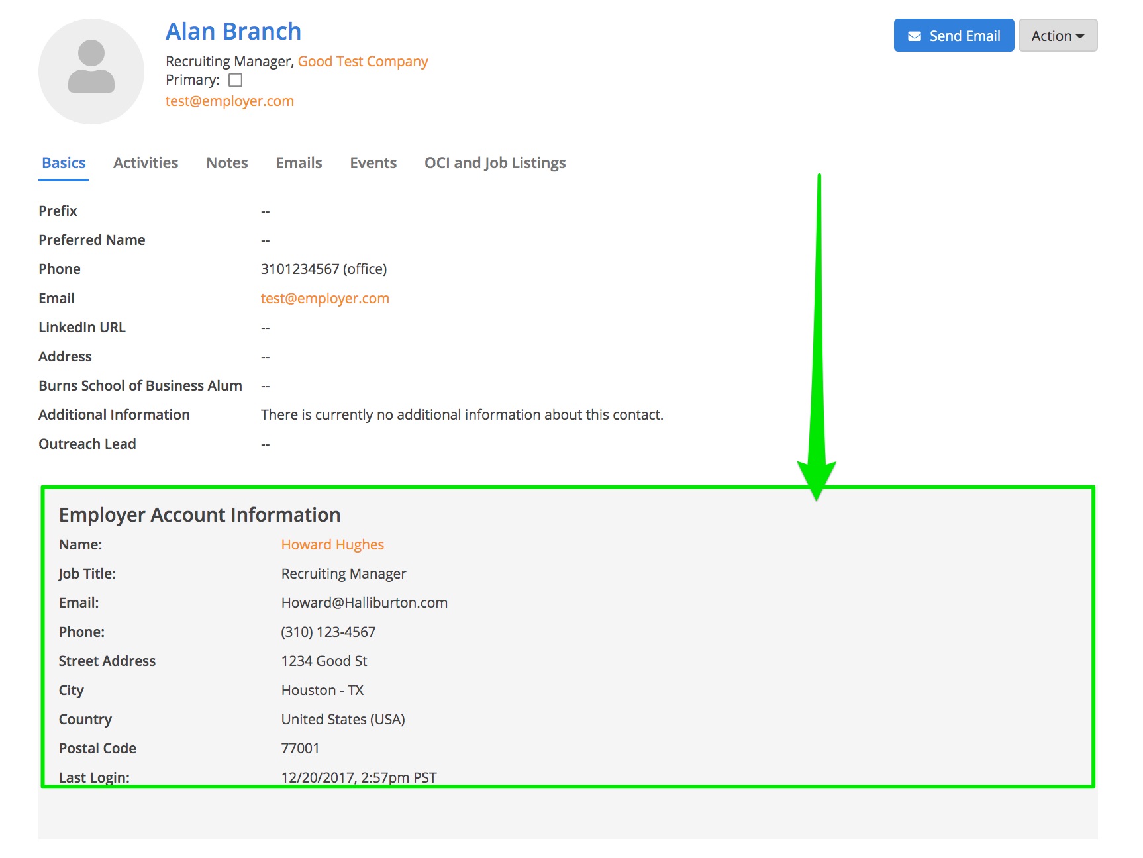
Task: Open the OCI and Job Listings tab
Action: coord(495,163)
